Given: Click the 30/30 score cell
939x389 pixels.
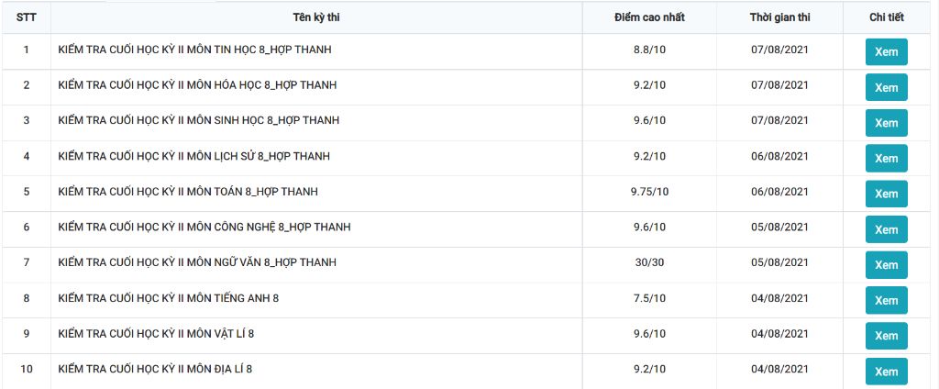Looking at the screenshot, I should (649, 262).
